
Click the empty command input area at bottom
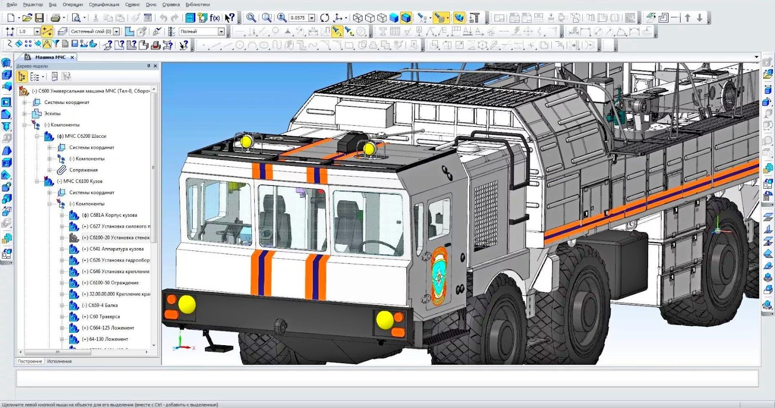pos(387,379)
